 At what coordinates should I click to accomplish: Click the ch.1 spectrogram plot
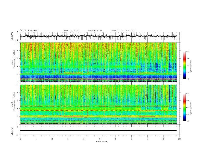coord(98,62)
